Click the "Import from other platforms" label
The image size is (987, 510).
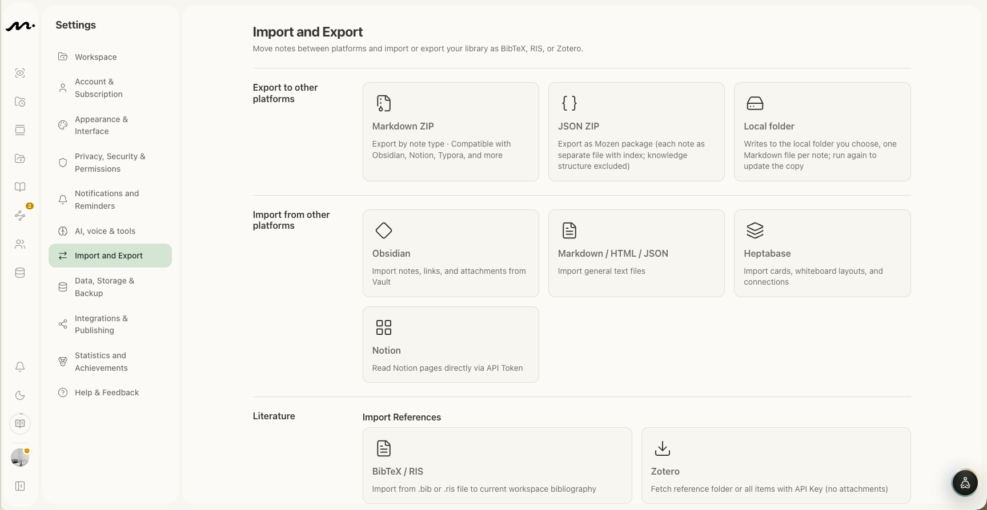291,220
